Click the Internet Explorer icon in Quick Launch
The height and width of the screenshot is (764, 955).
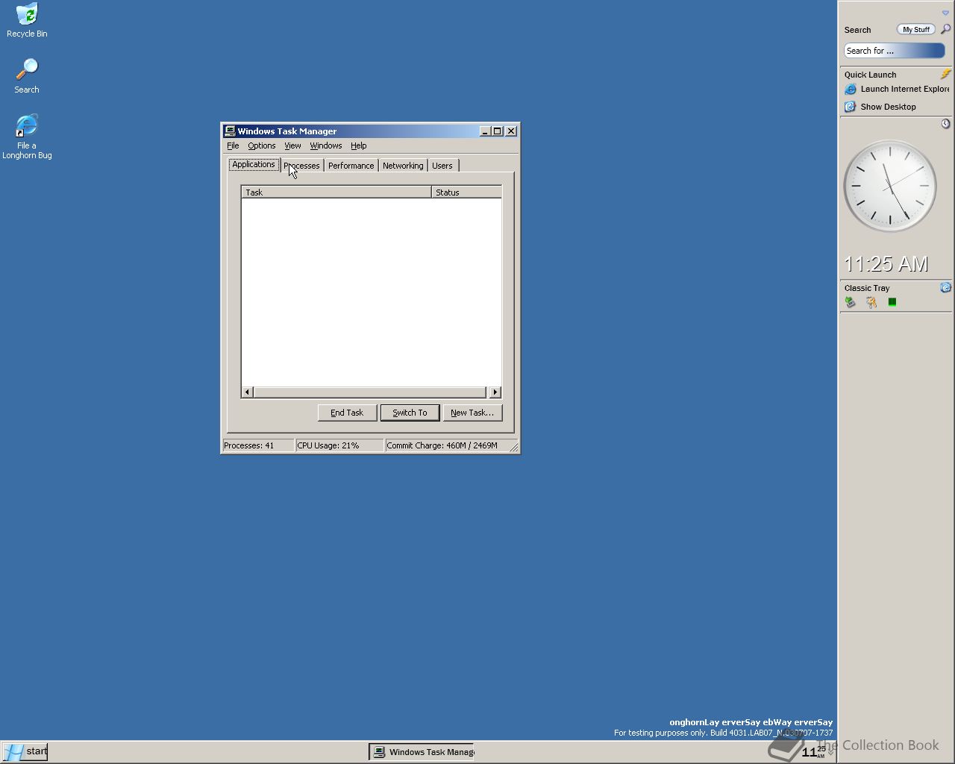tap(850, 89)
